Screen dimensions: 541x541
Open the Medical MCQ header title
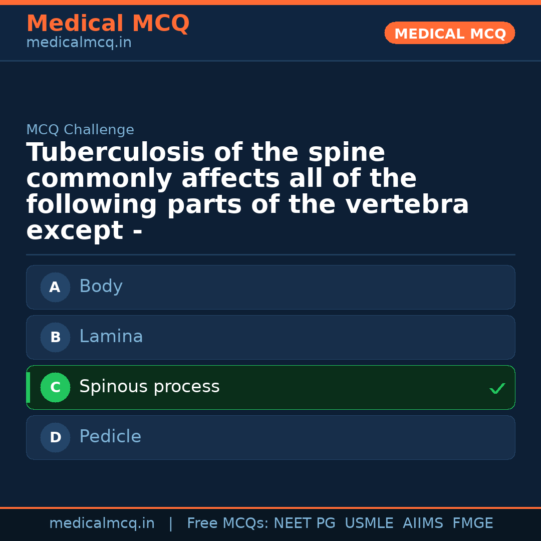(x=108, y=24)
